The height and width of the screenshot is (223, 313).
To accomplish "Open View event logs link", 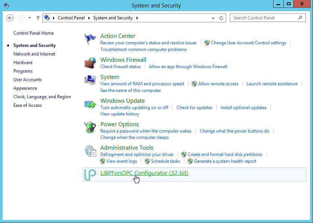I will (122, 161).
